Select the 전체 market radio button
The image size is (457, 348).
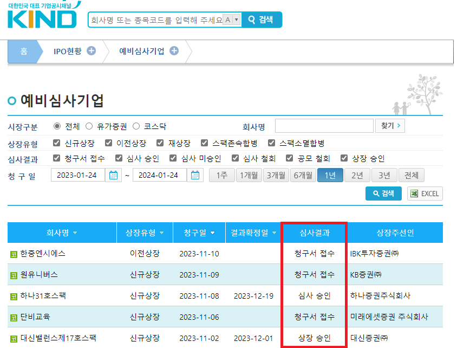[57, 126]
